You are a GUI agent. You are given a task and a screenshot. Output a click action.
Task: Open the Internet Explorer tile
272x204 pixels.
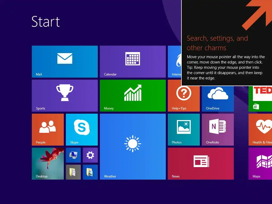[175, 62]
